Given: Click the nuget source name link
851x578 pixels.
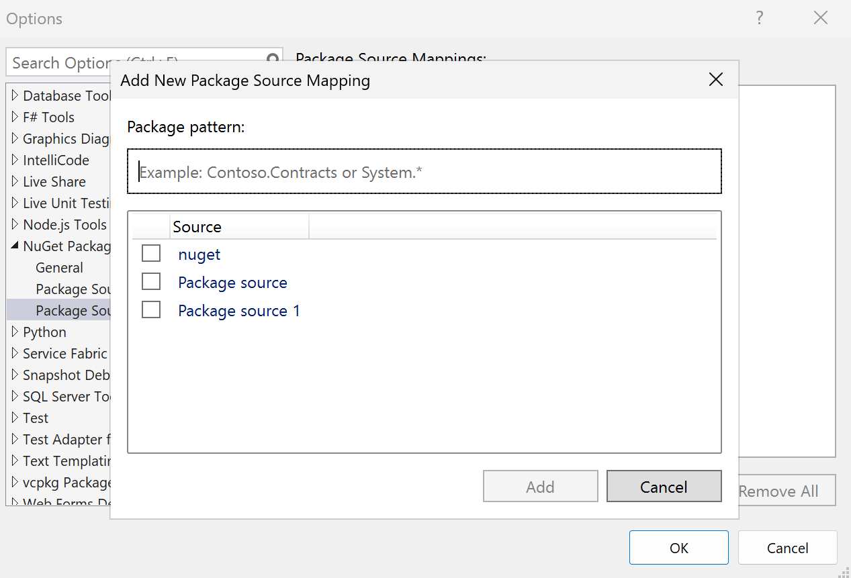Looking at the screenshot, I should [199, 254].
